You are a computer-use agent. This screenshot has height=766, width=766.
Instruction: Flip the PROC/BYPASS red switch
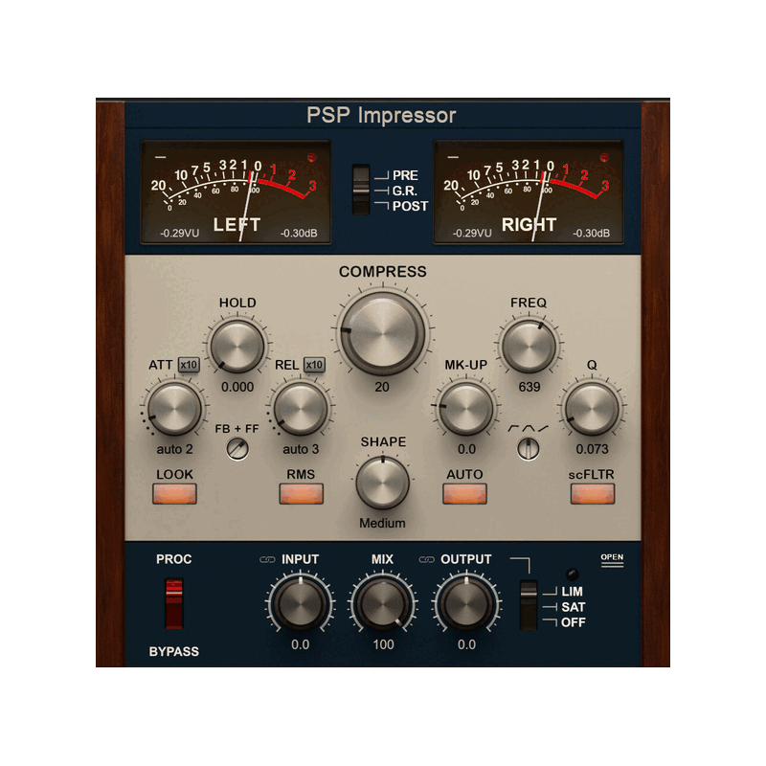[174, 603]
